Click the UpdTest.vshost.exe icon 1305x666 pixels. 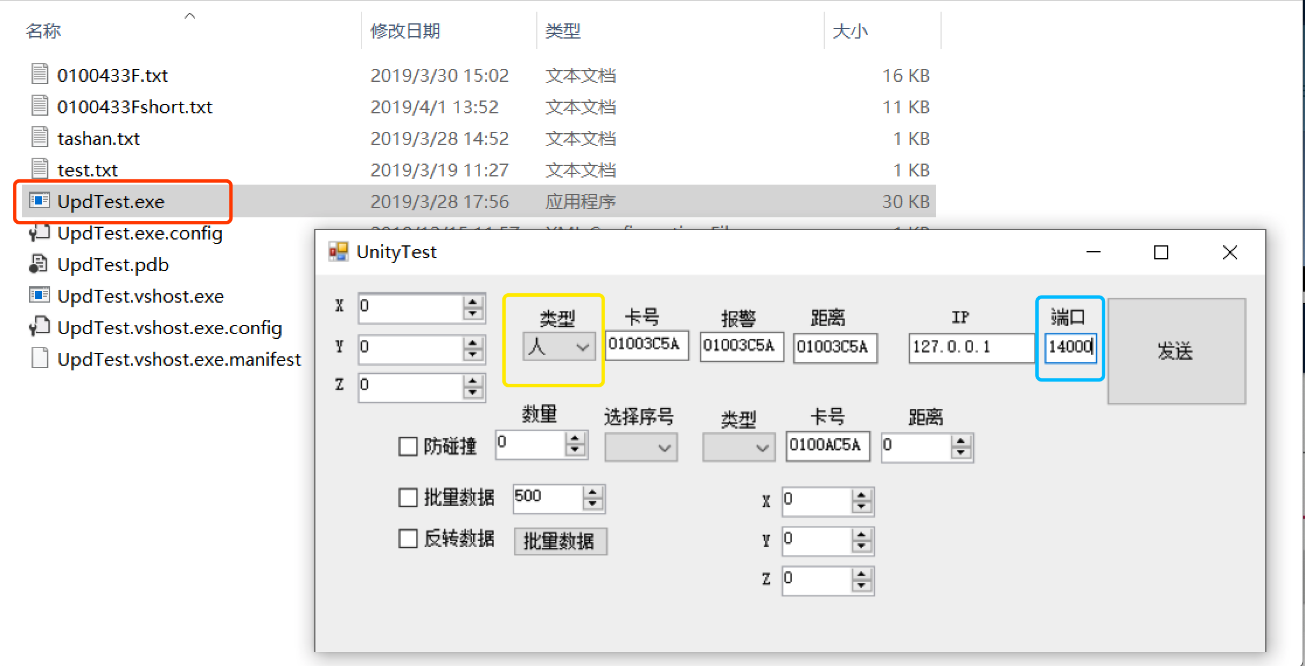click(39, 296)
